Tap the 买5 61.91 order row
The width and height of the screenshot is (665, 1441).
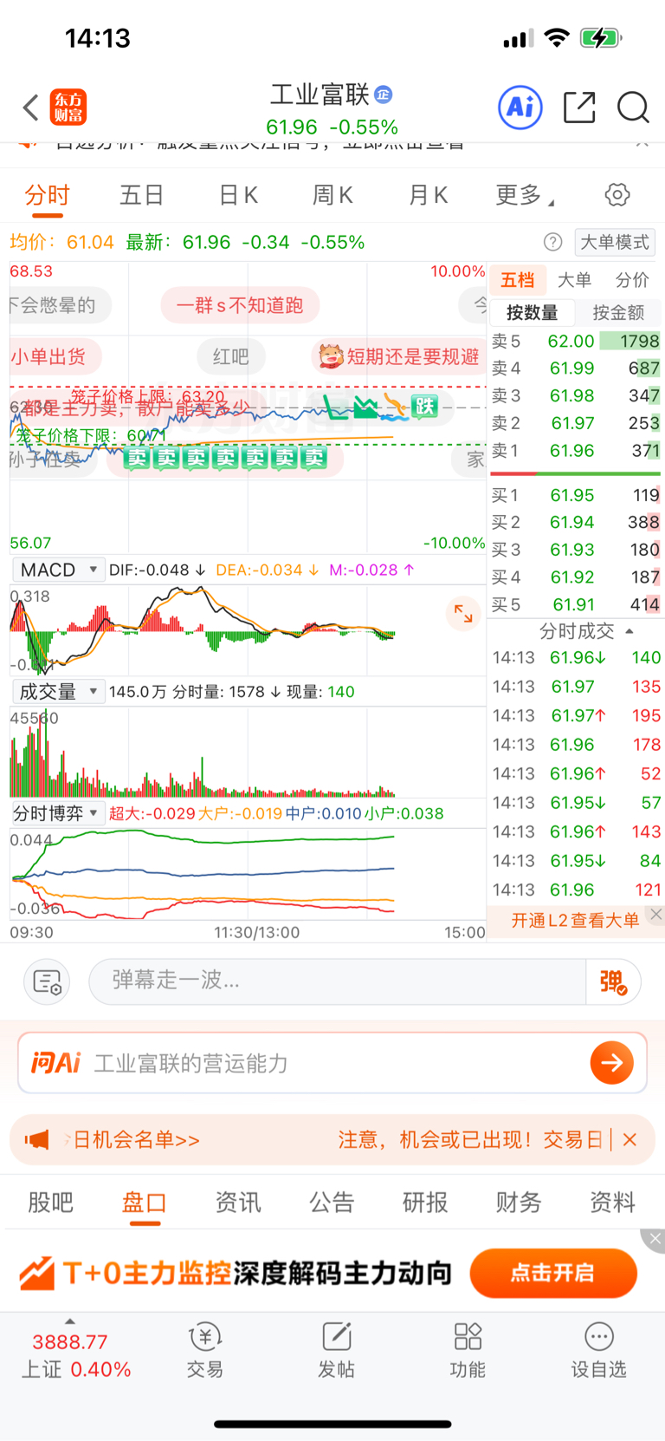(x=576, y=604)
